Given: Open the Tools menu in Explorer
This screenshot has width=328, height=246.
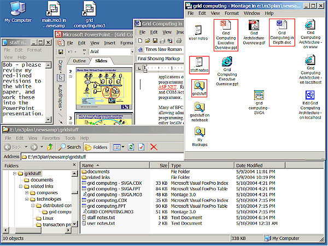Looking at the screenshot, I should tap(70, 138).
